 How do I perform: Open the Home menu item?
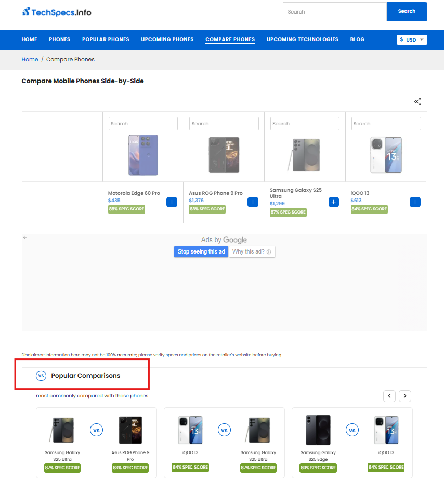click(29, 39)
